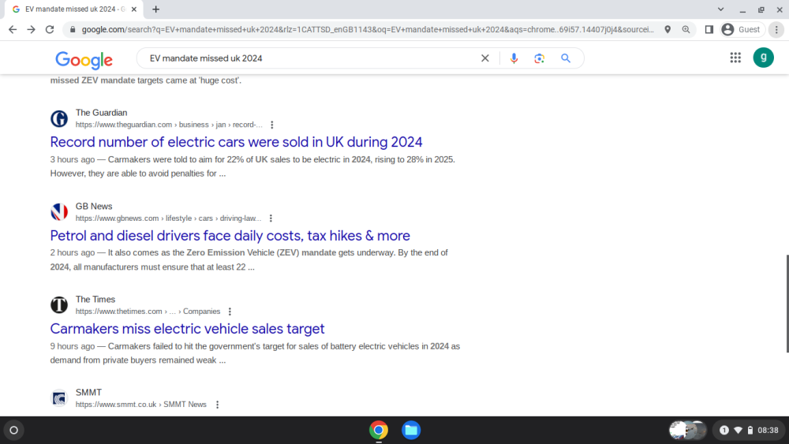789x444 pixels.
Task: Open The Times favicon result
Action: pos(59,304)
